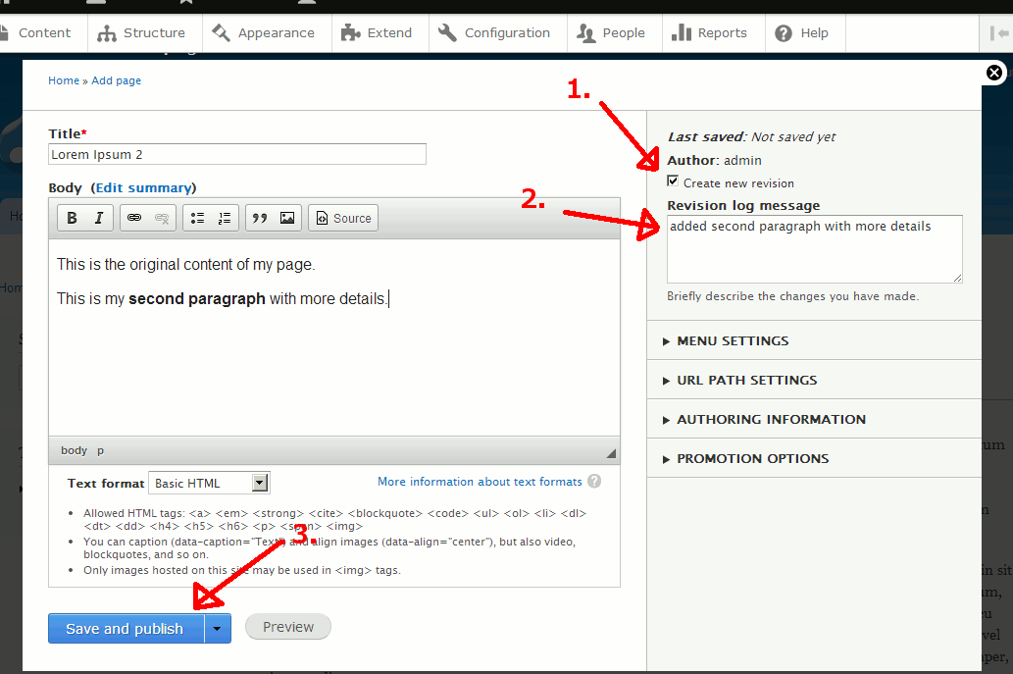Click the original content paragraph in editor
Screen dimensions: 1013x674
click(185, 264)
